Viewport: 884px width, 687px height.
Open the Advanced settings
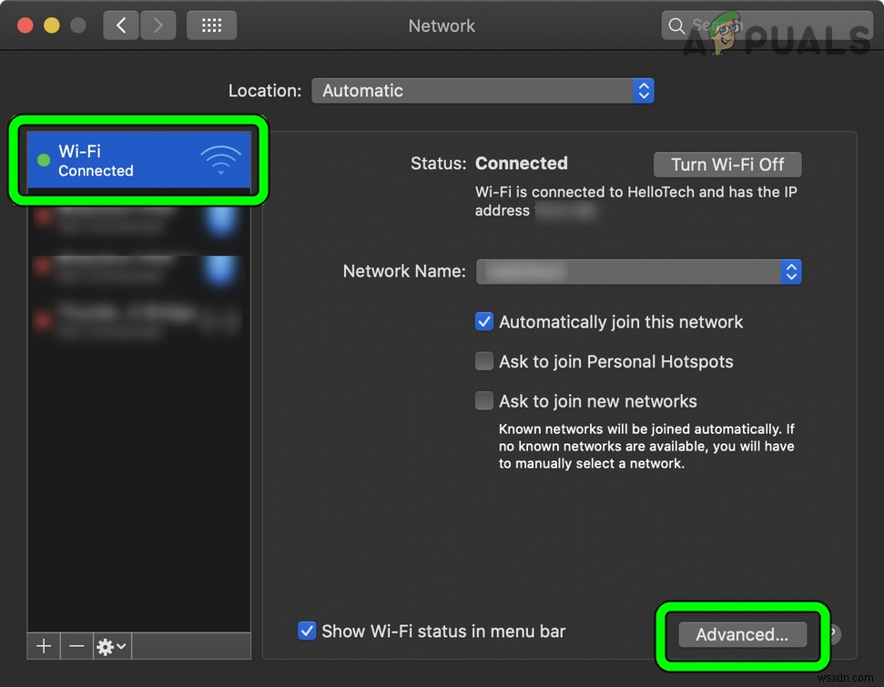point(742,634)
